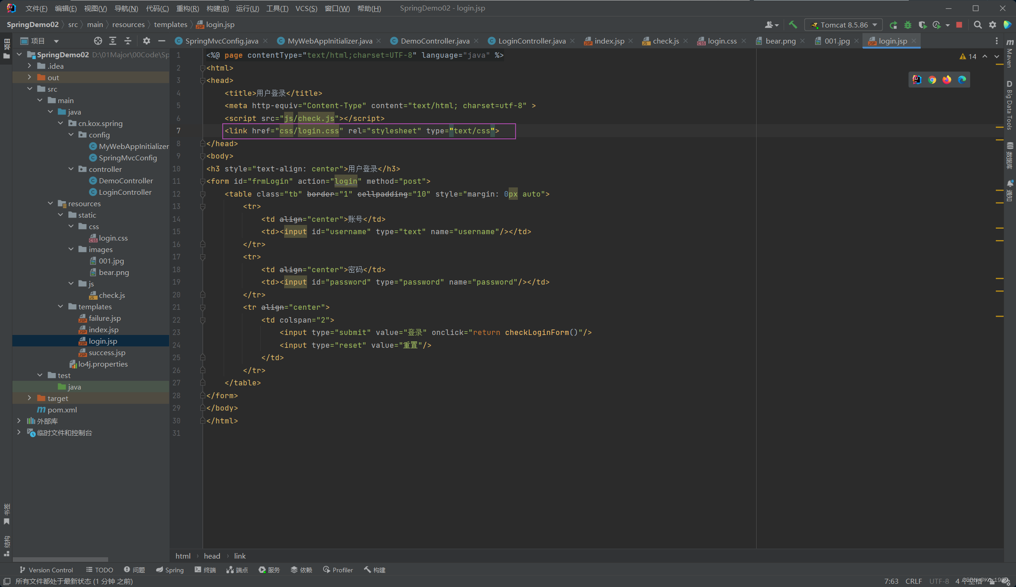Click the head breadcrumb below editor

coord(212,556)
